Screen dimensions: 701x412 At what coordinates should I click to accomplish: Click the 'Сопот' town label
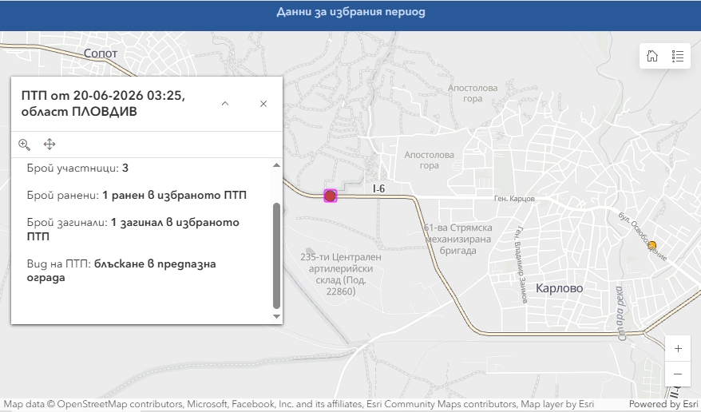coord(101,53)
